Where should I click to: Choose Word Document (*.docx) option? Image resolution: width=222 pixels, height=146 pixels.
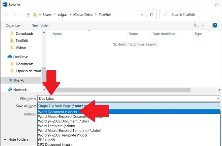(129, 112)
